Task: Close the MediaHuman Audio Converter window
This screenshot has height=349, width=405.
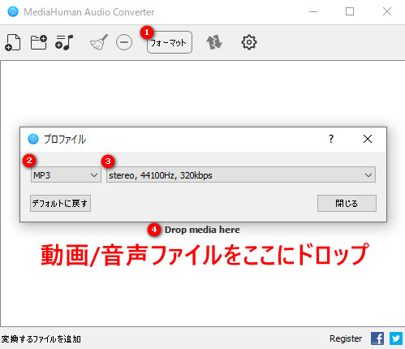Action: tap(387, 11)
